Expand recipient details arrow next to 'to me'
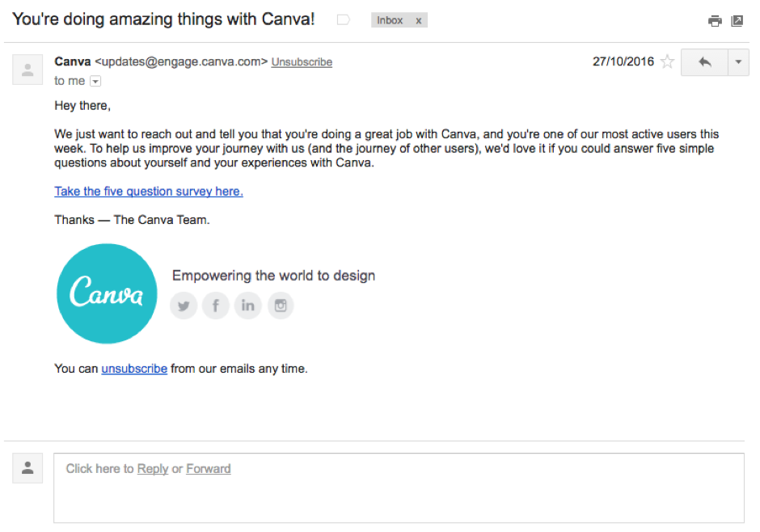Viewport: 760px width, 532px height. click(x=95, y=81)
